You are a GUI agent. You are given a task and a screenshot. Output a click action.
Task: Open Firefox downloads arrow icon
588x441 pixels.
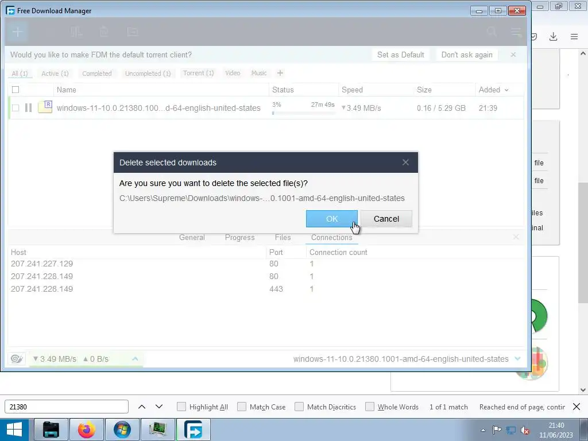point(553,37)
